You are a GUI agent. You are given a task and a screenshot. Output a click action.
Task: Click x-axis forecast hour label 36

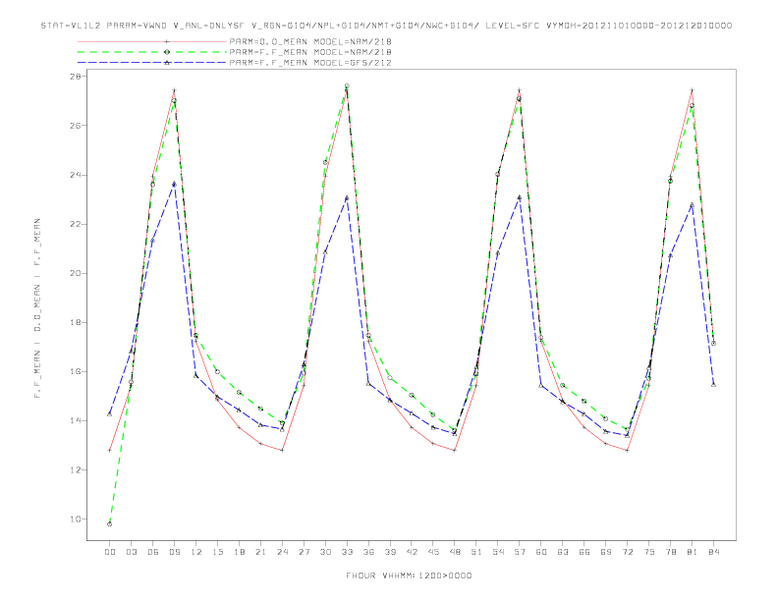tap(368, 552)
